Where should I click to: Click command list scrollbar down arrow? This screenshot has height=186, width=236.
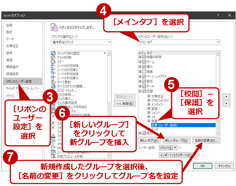pyautogui.click(x=109, y=156)
